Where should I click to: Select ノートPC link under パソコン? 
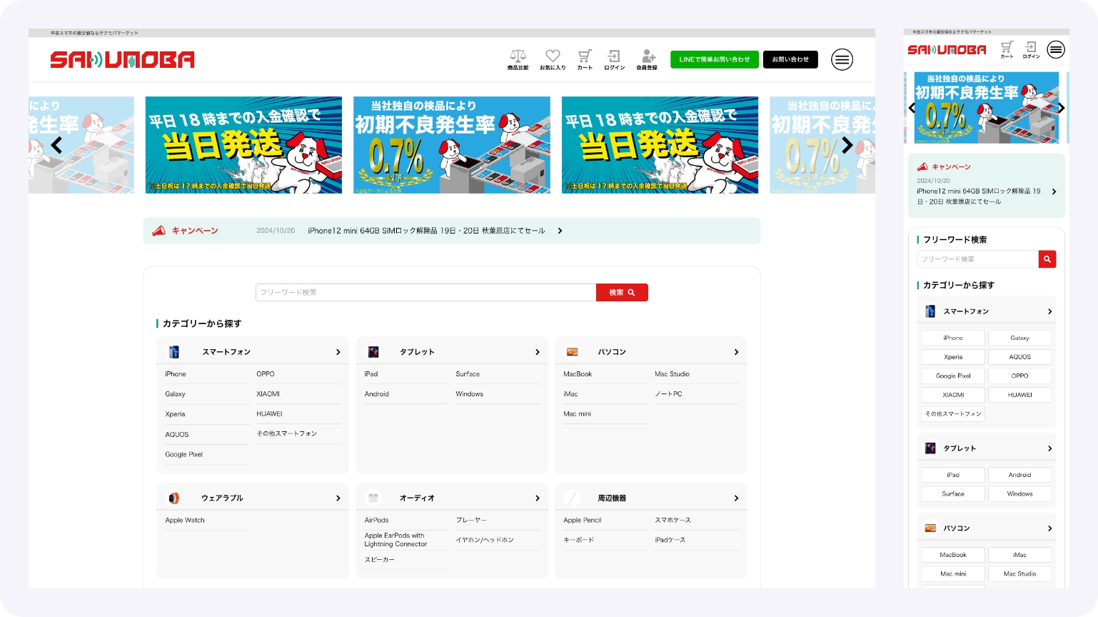668,394
